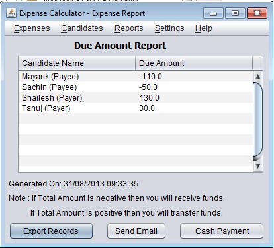274x248 pixels.
Task: Open the Reports menu
Action: [x=129, y=28]
